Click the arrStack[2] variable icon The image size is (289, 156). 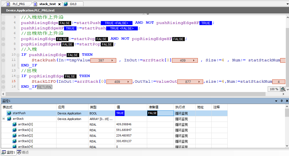point(15,135)
